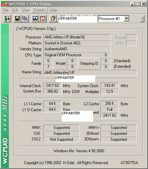This screenshot has height=169, width=148.
Task: Click the A73077DA code text
Action: [x=129, y=163]
